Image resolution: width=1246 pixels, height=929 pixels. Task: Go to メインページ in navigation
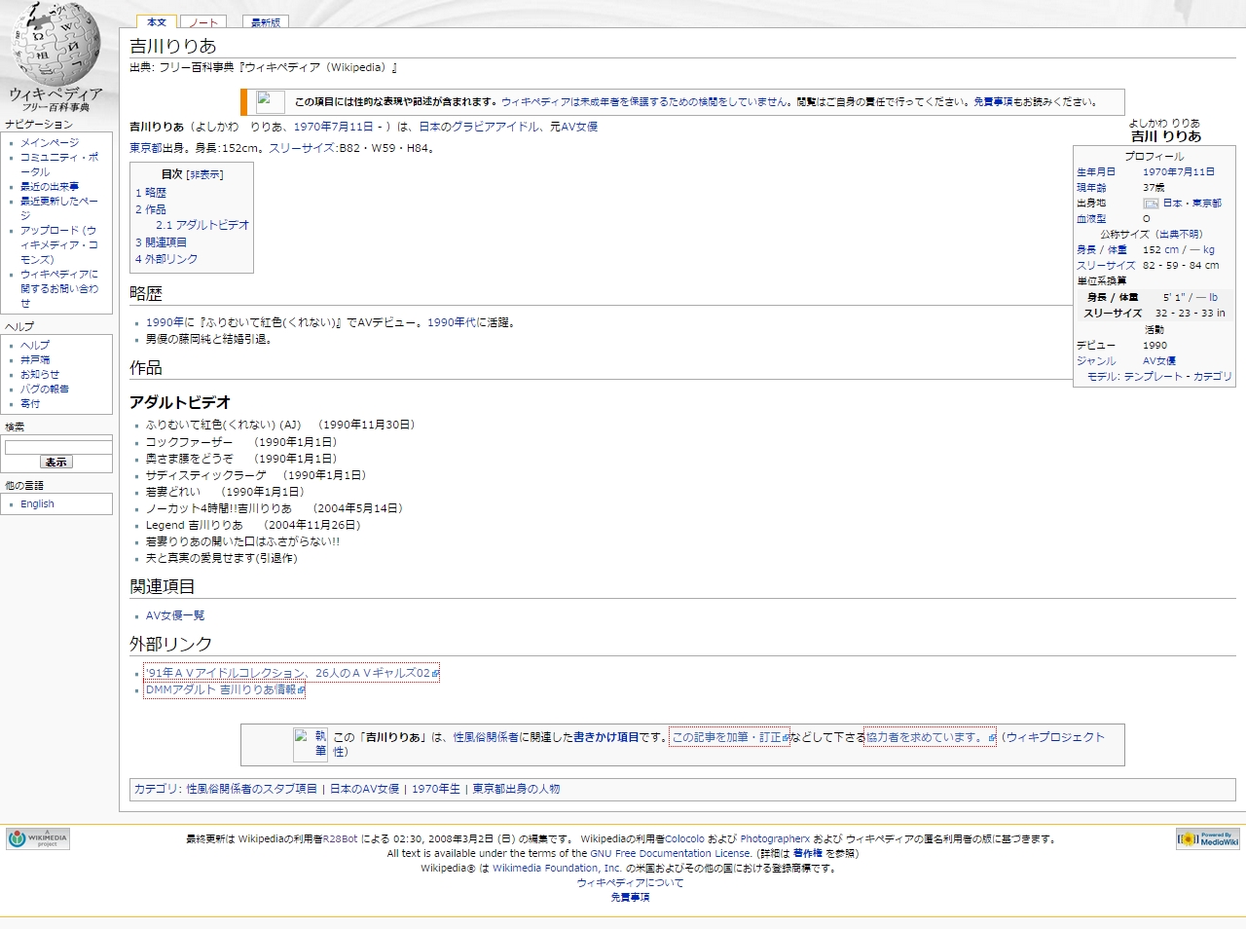(x=50, y=143)
